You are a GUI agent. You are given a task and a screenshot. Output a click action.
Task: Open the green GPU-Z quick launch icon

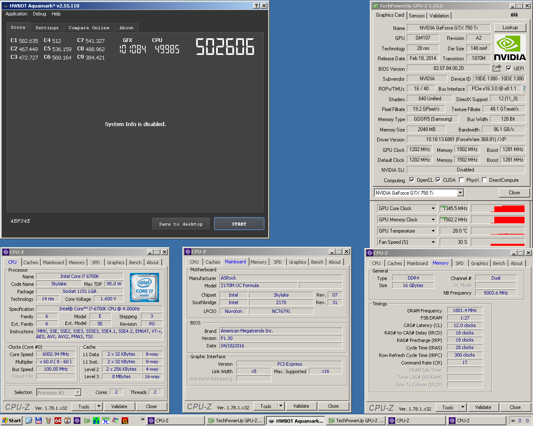[x=87, y=421]
